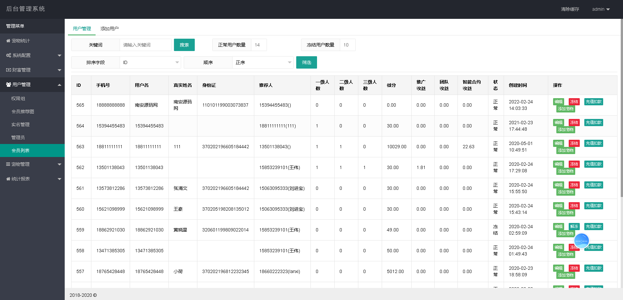Open the admin account dropdown
This screenshot has width=623, height=300.
601,9
